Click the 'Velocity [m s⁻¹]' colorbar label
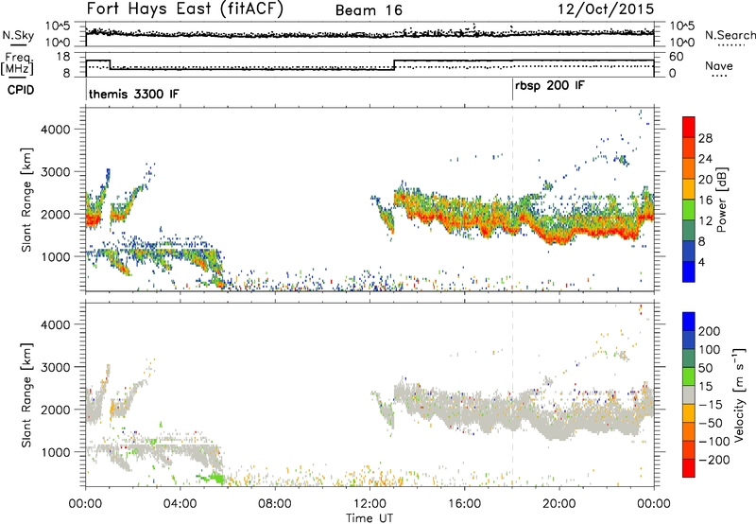Image resolution: width=756 pixels, height=524 pixels. tap(739, 394)
